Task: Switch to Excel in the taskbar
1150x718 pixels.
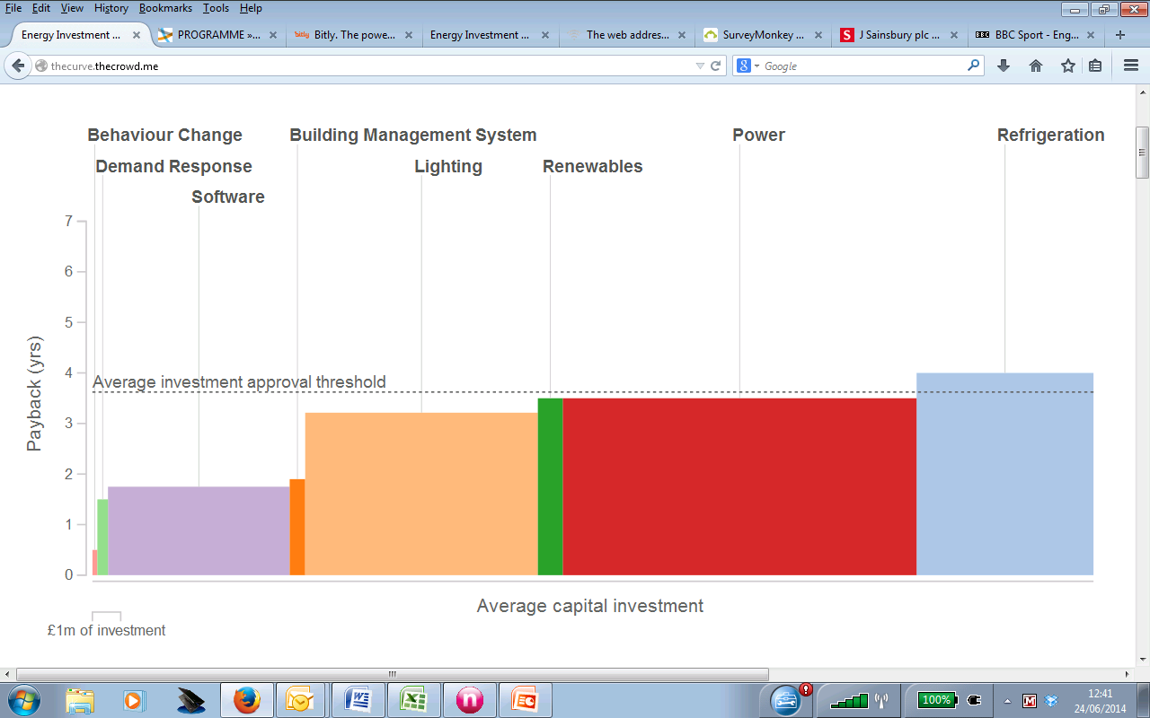Action: (413, 699)
